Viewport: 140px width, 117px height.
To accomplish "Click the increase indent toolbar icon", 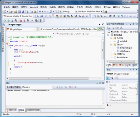I will (x=114, y=16).
